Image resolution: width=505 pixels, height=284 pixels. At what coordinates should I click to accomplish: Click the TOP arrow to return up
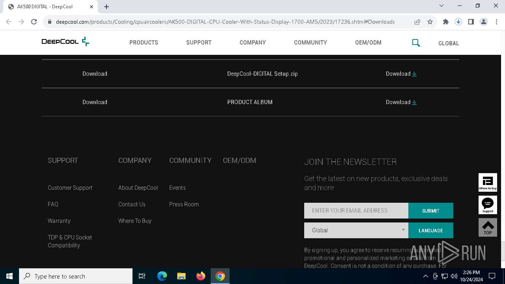(488, 228)
